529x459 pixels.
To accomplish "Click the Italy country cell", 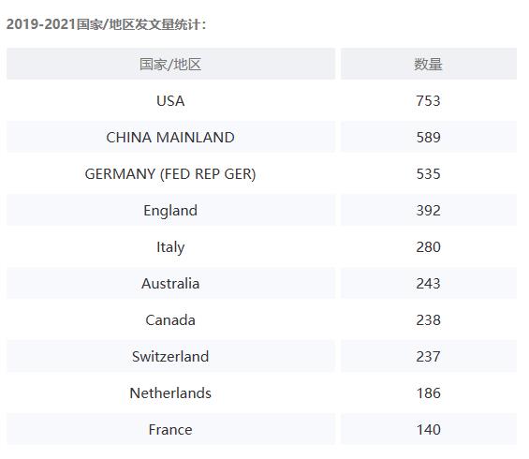I will click(170, 246).
